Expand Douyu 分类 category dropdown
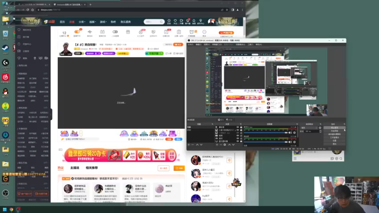Screen dimensions: 379x213 pyautogui.click(x=82, y=22)
